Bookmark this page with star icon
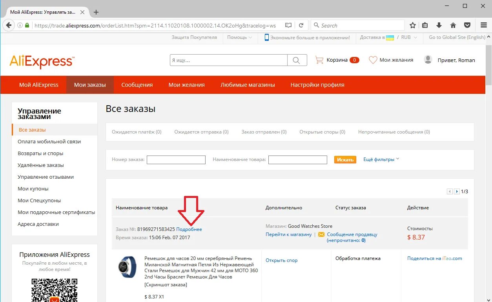 (x=413, y=25)
